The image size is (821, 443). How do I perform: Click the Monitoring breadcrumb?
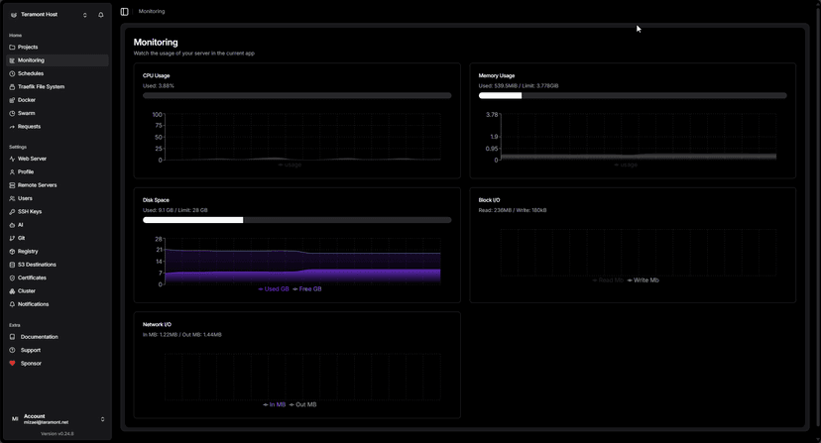(x=152, y=12)
